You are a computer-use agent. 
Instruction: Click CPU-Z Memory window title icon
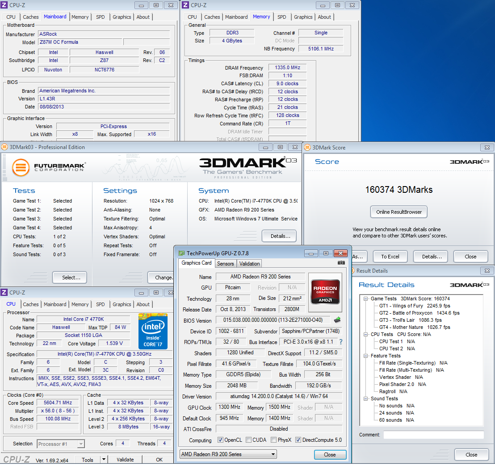click(x=186, y=5)
